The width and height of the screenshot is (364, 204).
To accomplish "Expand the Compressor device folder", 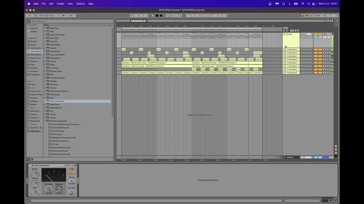I will [x=45, y=58].
